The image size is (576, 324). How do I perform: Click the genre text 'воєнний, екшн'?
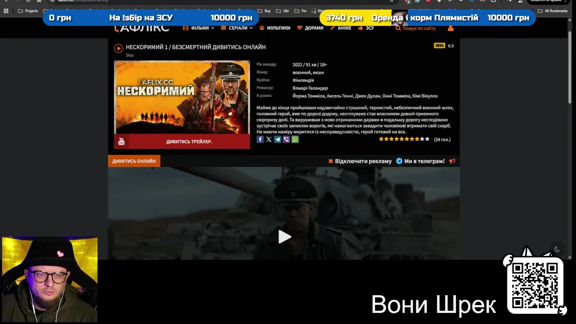[x=308, y=72]
